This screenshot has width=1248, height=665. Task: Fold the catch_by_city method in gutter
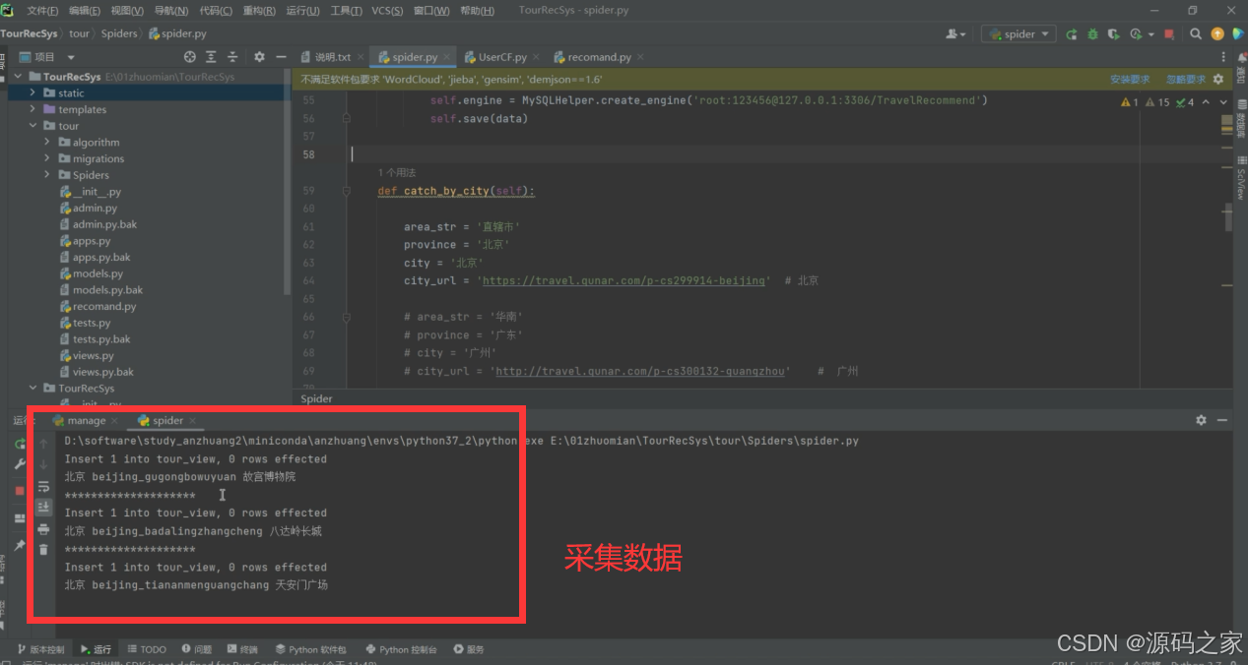[x=347, y=191]
